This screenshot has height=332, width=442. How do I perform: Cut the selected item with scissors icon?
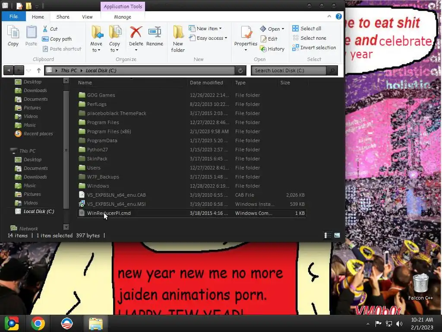pyautogui.click(x=50, y=29)
